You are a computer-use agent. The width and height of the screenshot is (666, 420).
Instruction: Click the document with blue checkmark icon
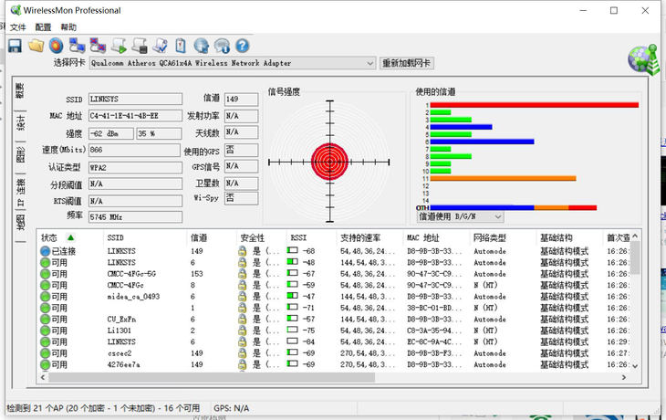pos(161,46)
